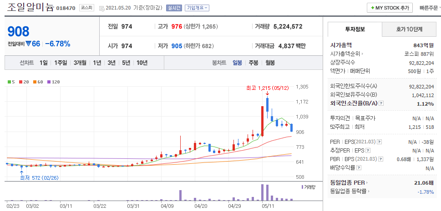Click the 52주최고 최저 value 1,215 518
Viewport: 441px width, 211px height.
[421, 127]
